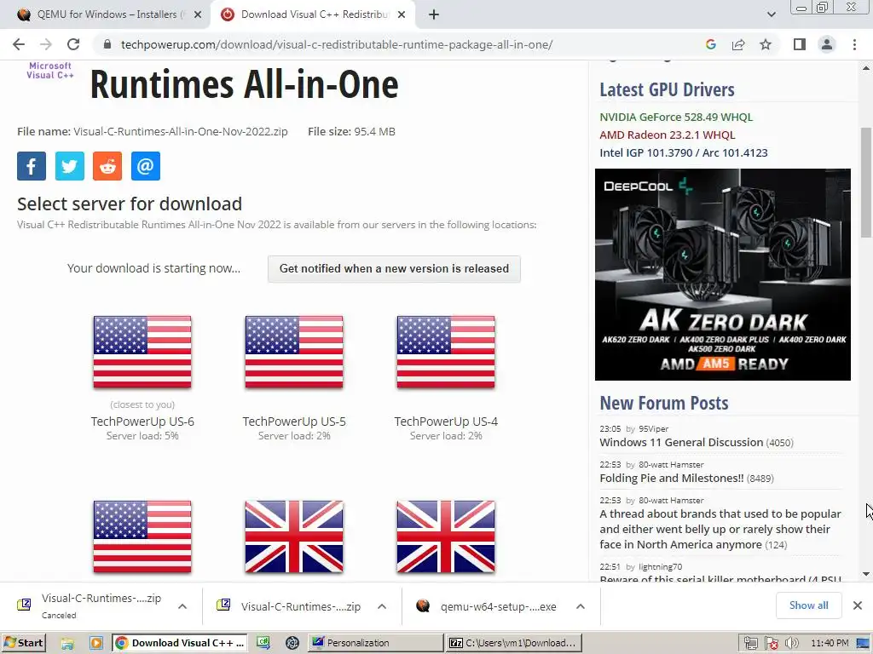Choose the TechPowerUp US-5 server flag

294,352
